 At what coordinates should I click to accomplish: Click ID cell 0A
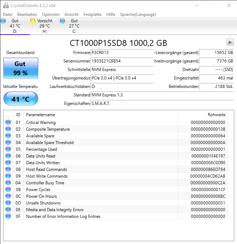[x=18, y=183]
